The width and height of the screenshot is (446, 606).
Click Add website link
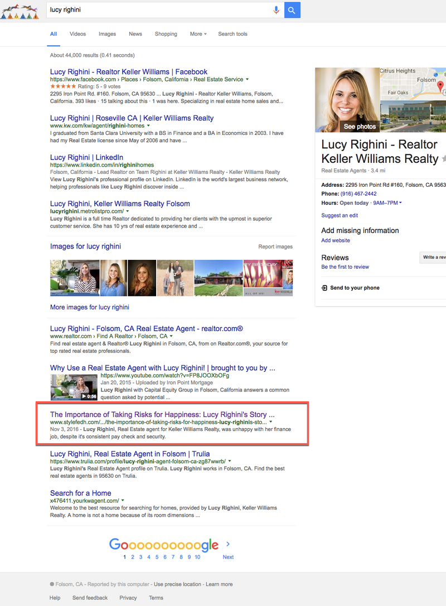[x=336, y=240]
